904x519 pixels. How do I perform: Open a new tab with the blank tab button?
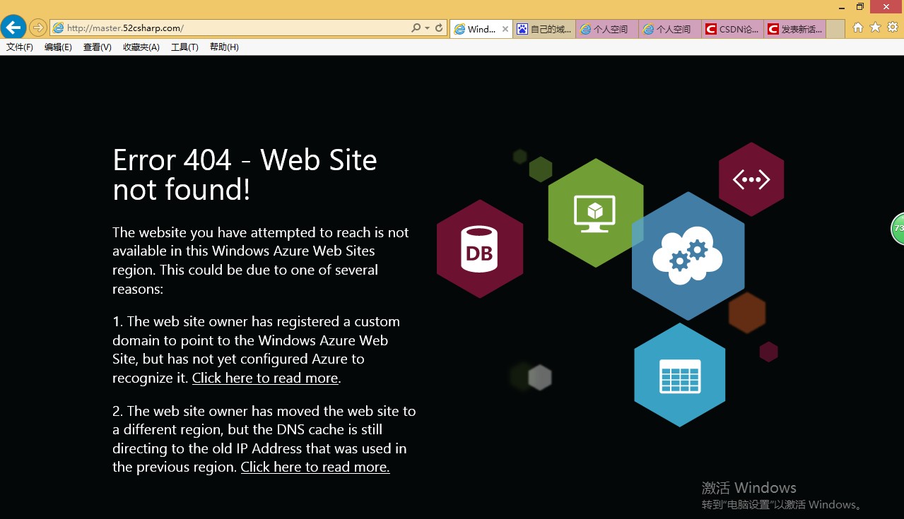835,29
